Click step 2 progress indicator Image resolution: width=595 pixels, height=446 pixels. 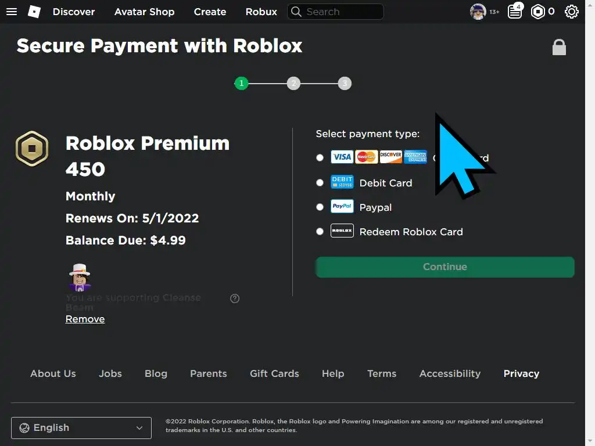click(293, 83)
